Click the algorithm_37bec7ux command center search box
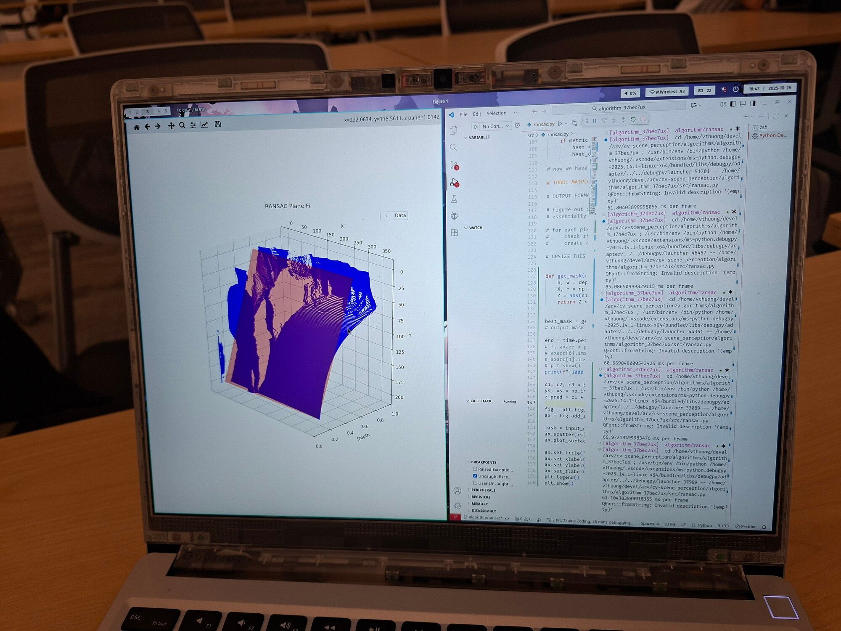Screen dimensions: 841x631 [x=619, y=108]
